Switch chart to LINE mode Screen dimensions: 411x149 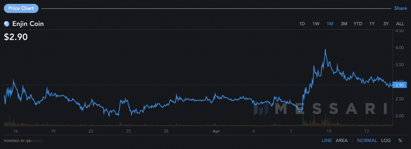[x=327, y=141]
